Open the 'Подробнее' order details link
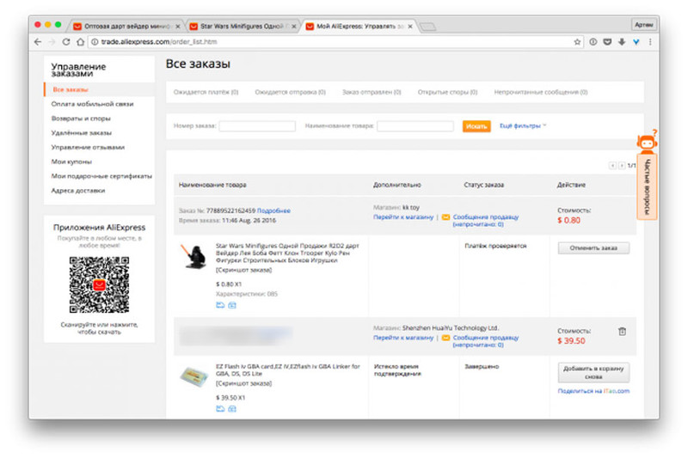The height and width of the screenshot is (458, 688). (273, 211)
